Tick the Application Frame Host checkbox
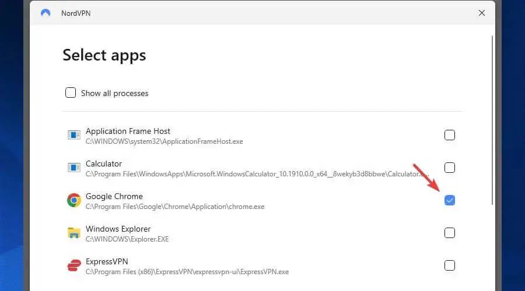 coord(450,135)
